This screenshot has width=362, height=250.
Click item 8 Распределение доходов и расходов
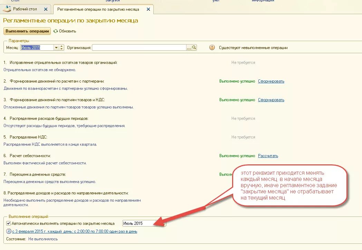[66, 193]
